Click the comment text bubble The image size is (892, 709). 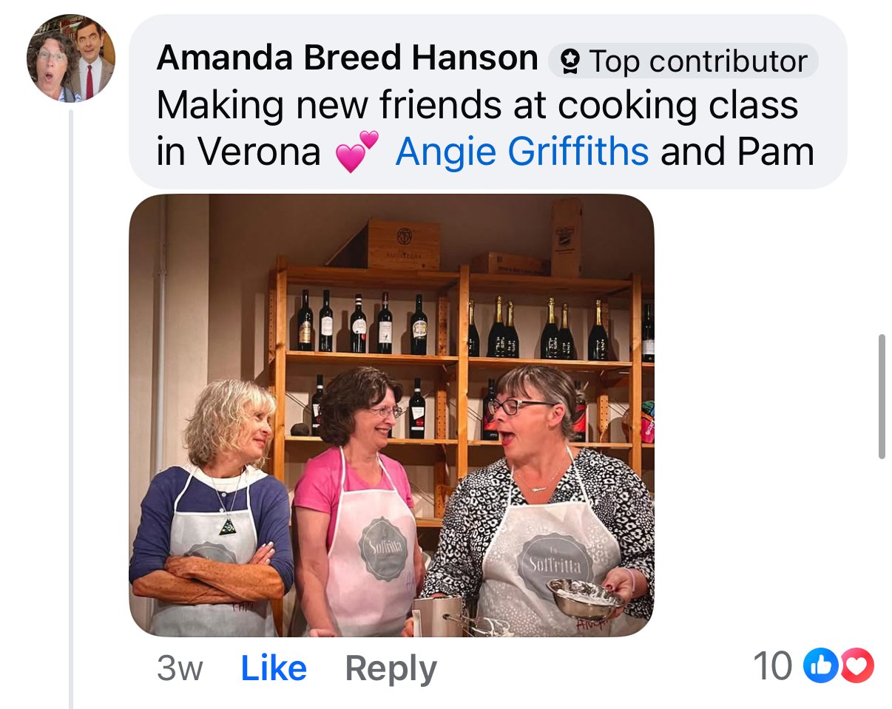tap(488, 101)
